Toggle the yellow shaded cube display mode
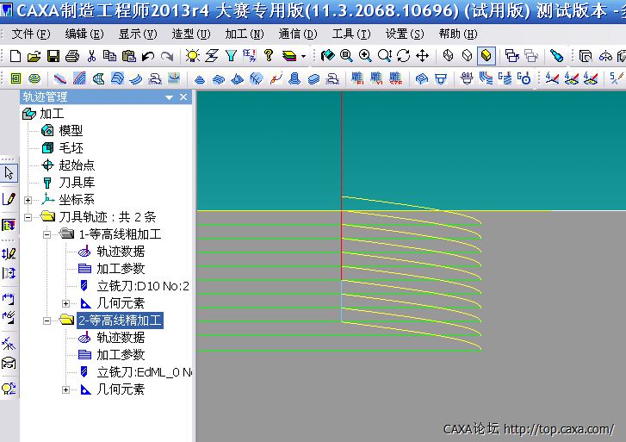The height and width of the screenshot is (442, 626). point(486,55)
